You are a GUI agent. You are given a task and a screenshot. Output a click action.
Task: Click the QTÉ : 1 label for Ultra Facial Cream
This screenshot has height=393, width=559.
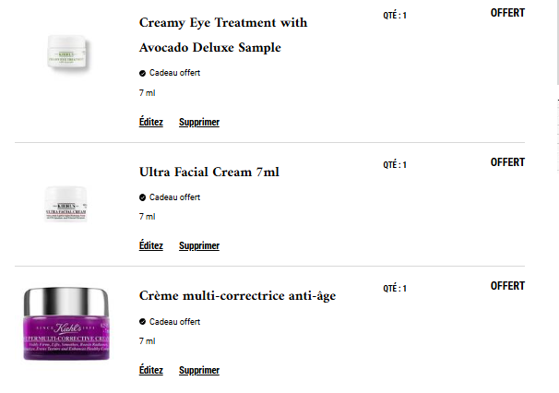[x=395, y=165]
